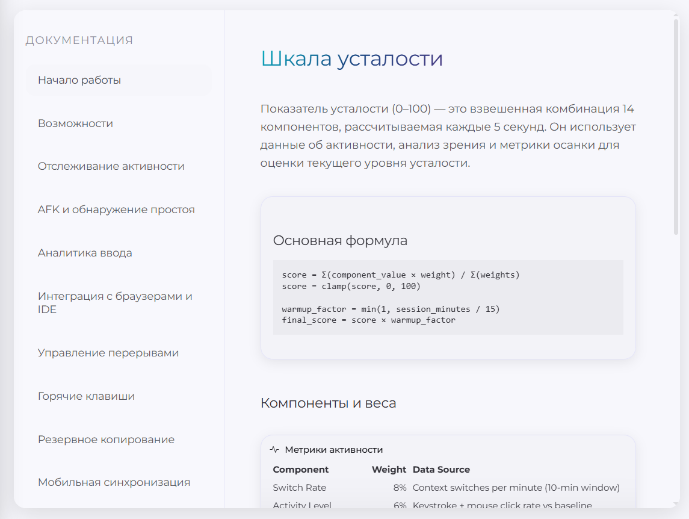Click the scrollbar up arrow
The image size is (689, 519).
[676, 14]
